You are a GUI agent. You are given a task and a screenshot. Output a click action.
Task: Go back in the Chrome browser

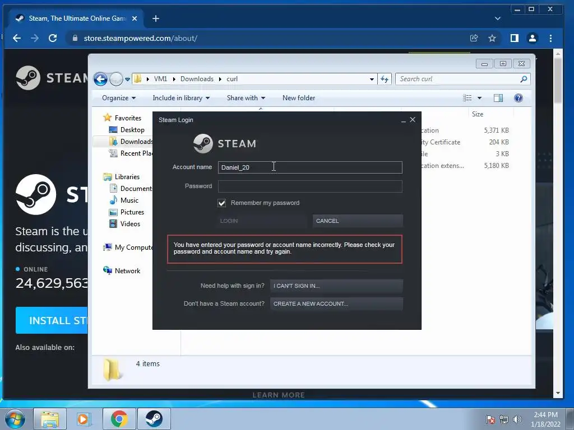pyautogui.click(x=17, y=38)
